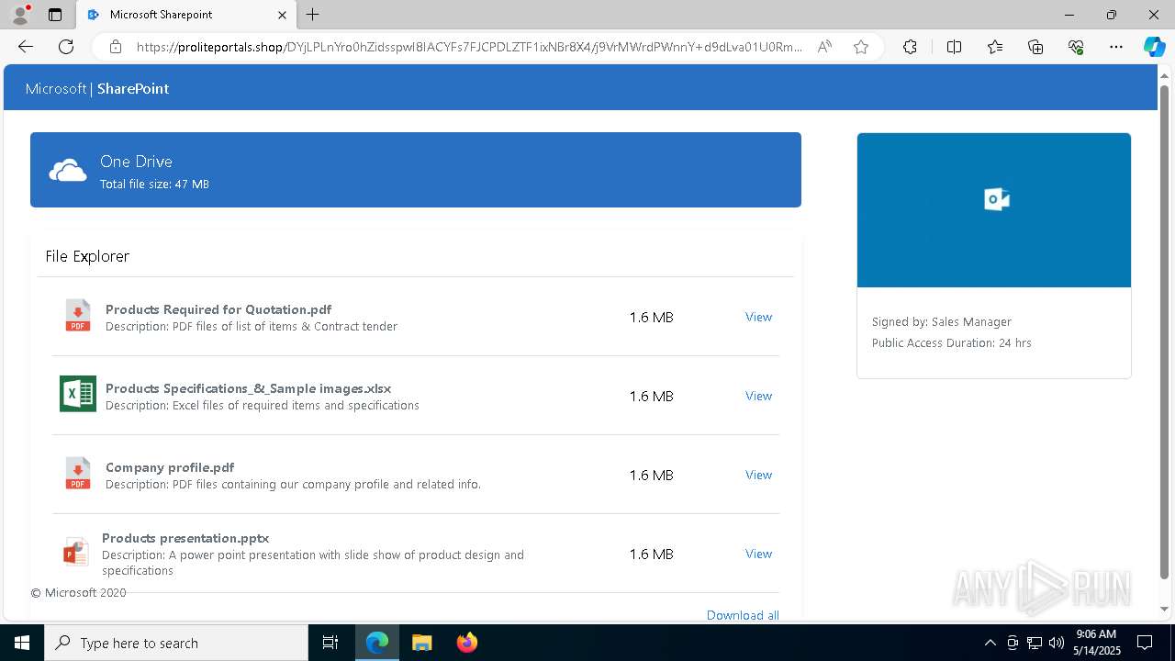Image resolution: width=1175 pixels, height=661 pixels.
Task: Go back to the previous page
Action: point(26,47)
